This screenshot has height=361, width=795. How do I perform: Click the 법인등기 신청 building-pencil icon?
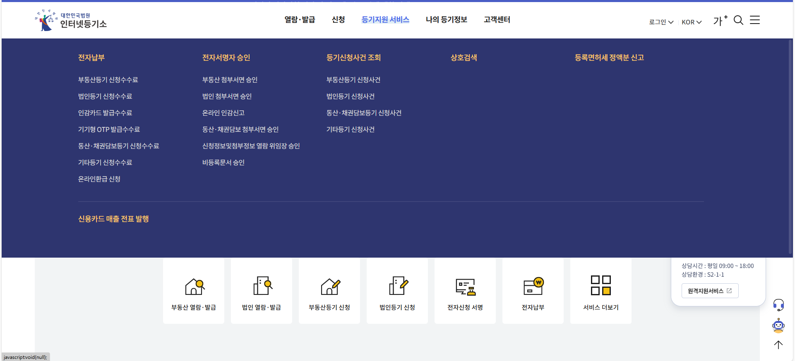tap(398, 285)
